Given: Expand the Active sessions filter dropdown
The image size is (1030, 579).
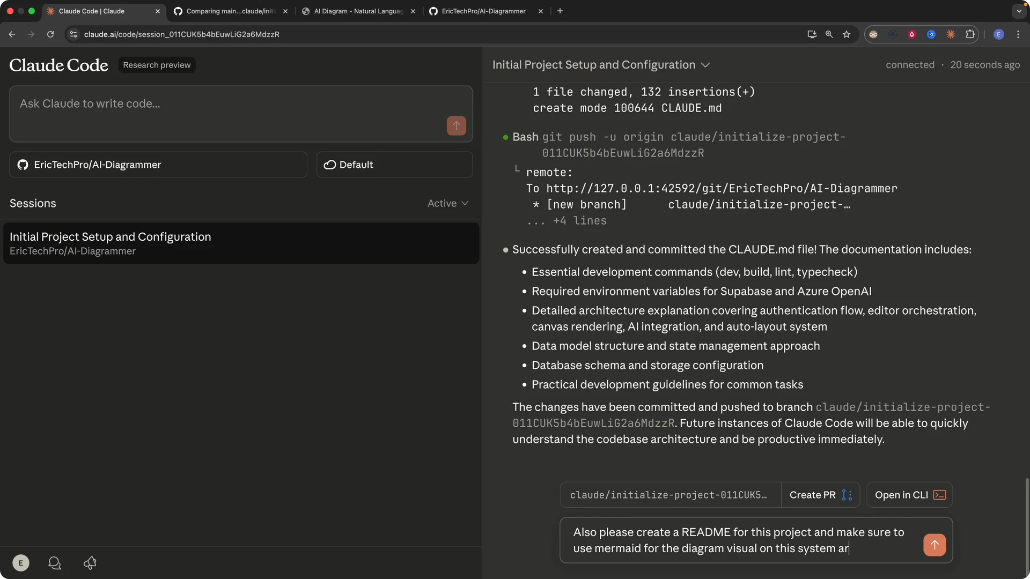Looking at the screenshot, I should pyautogui.click(x=448, y=203).
